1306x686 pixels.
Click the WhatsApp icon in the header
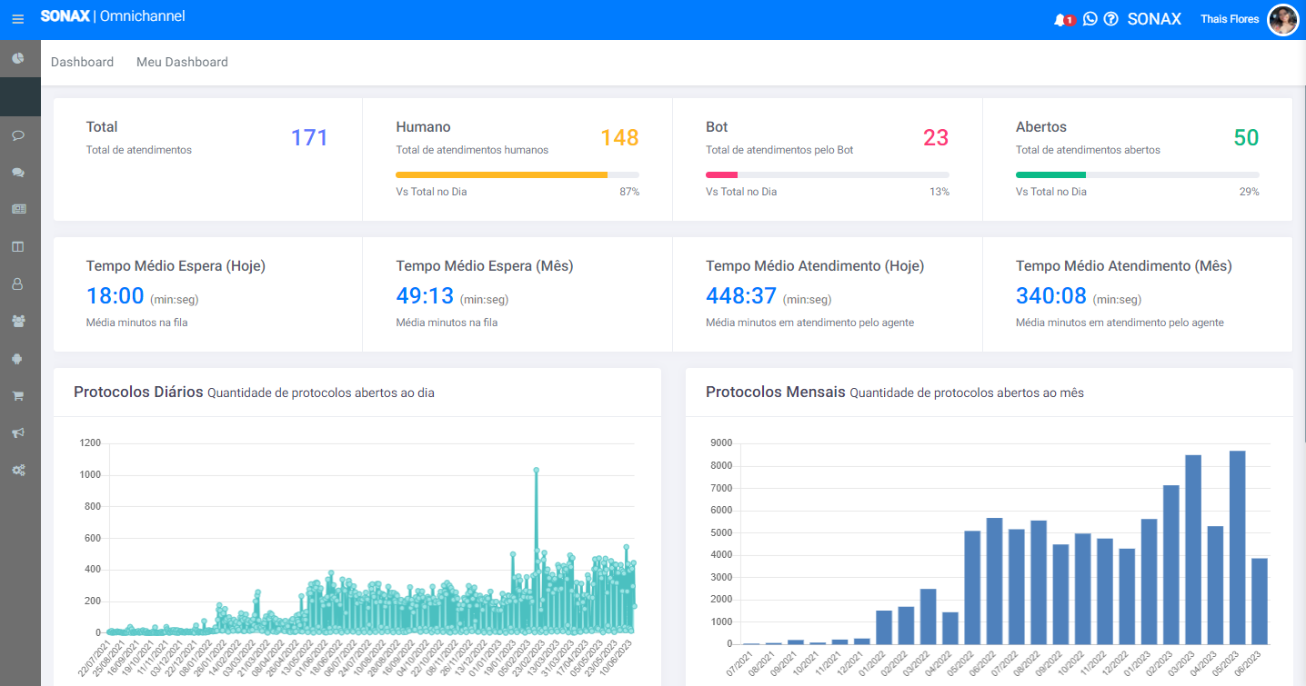point(1090,19)
